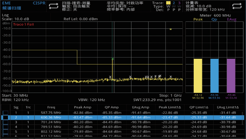Viewport: 246px width, 139px height.
Task: Click the Stop: 1 GHz field
Action: tap(171, 96)
